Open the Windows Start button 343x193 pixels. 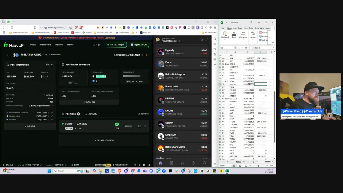[x=49, y=171]
